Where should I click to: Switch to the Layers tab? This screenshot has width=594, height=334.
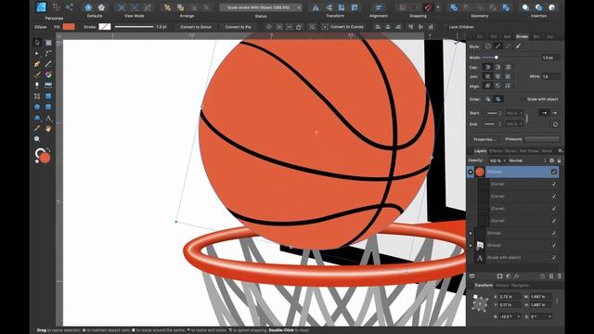(480, 150)
